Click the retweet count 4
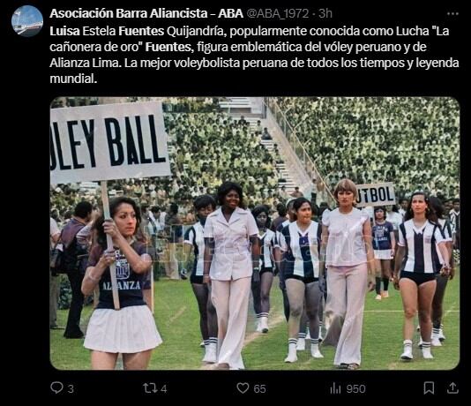 pyautogui.click(x=164, y=389)
